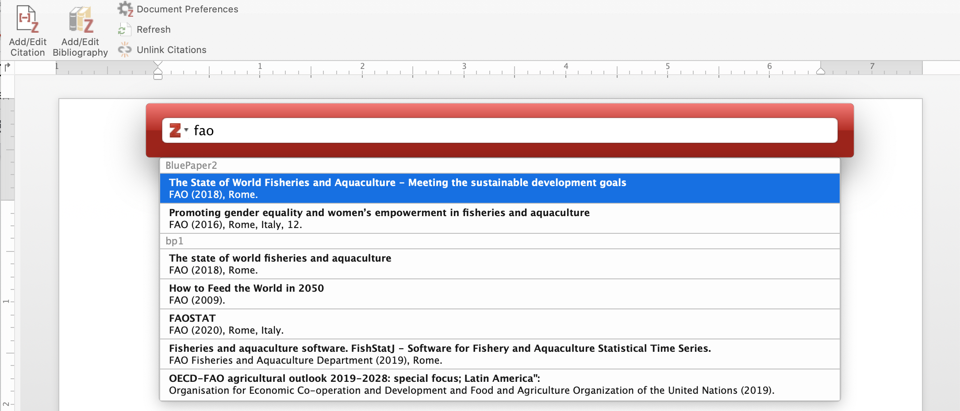The image size is (960, 411).
Task: Open Document Preferences gear icon
Action: [x=125, y=9]
